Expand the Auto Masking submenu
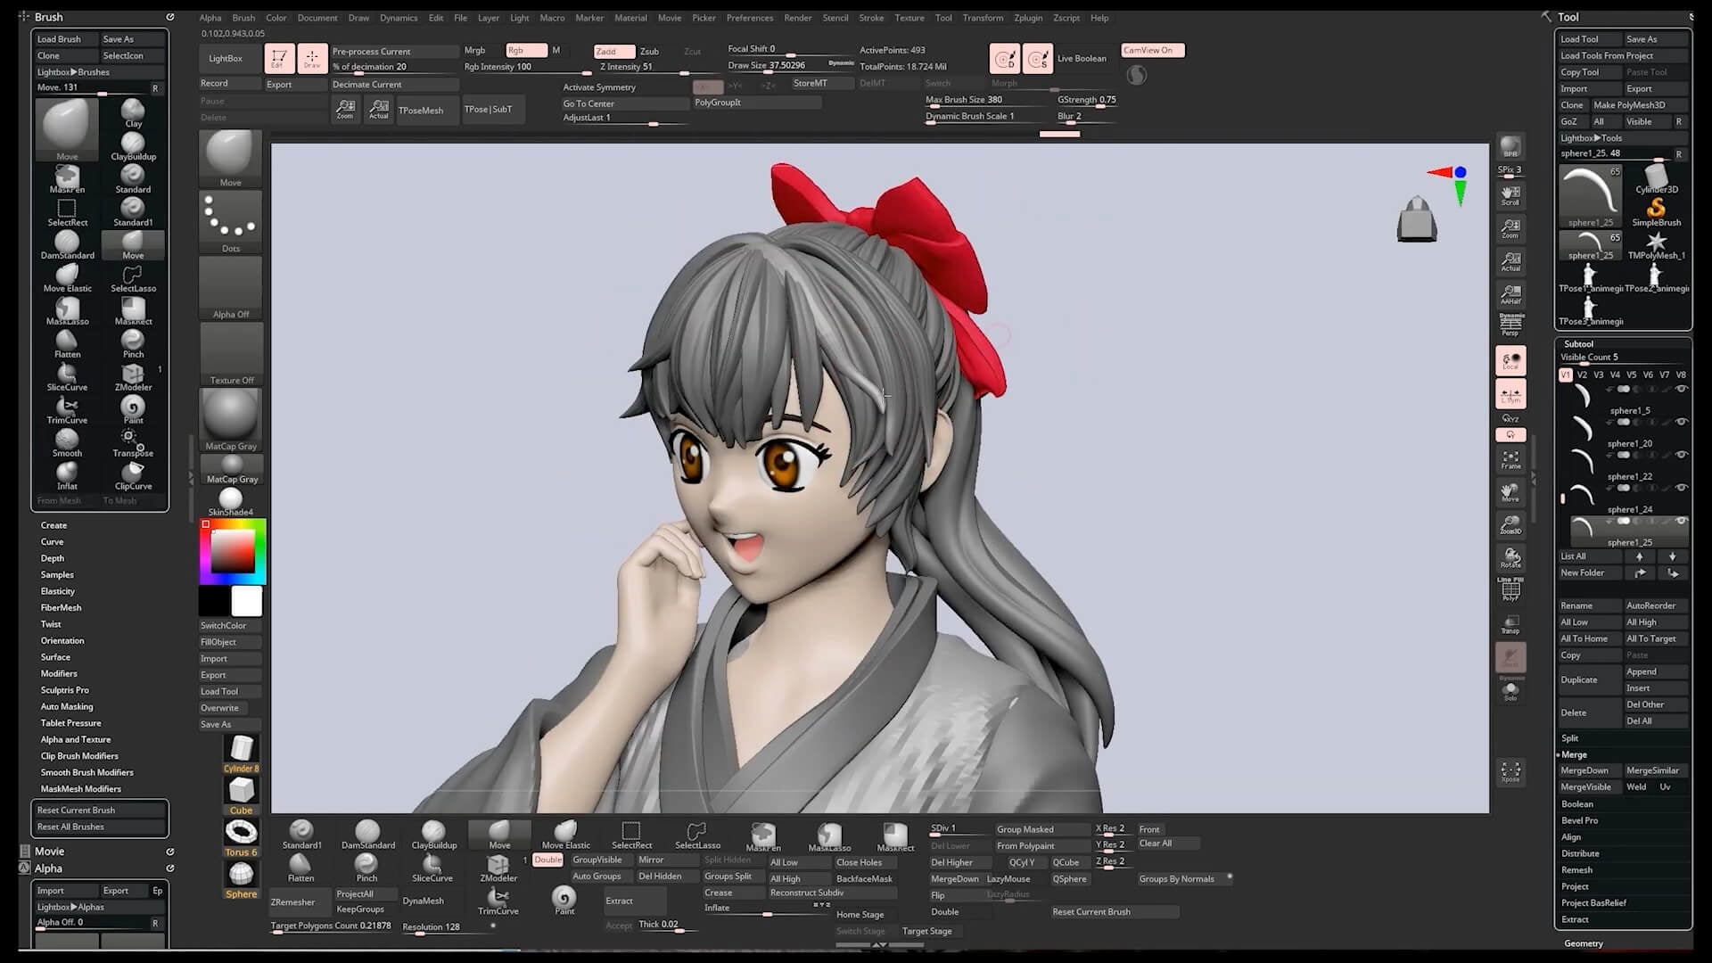 (67, 706)
